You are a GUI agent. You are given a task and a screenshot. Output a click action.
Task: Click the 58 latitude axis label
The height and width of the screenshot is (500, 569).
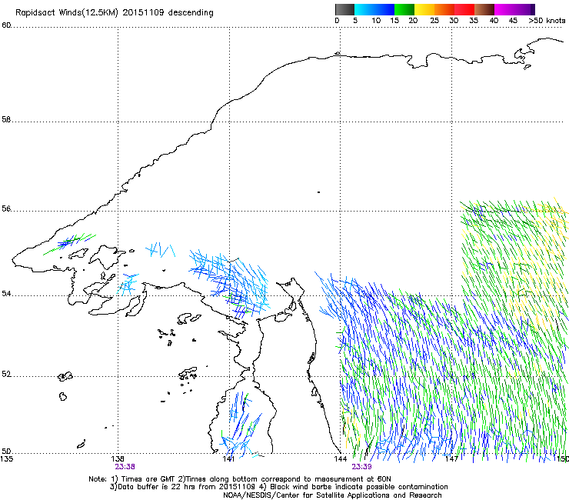6,119
